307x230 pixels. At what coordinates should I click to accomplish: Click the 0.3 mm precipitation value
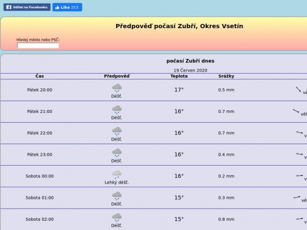point(226,198)
